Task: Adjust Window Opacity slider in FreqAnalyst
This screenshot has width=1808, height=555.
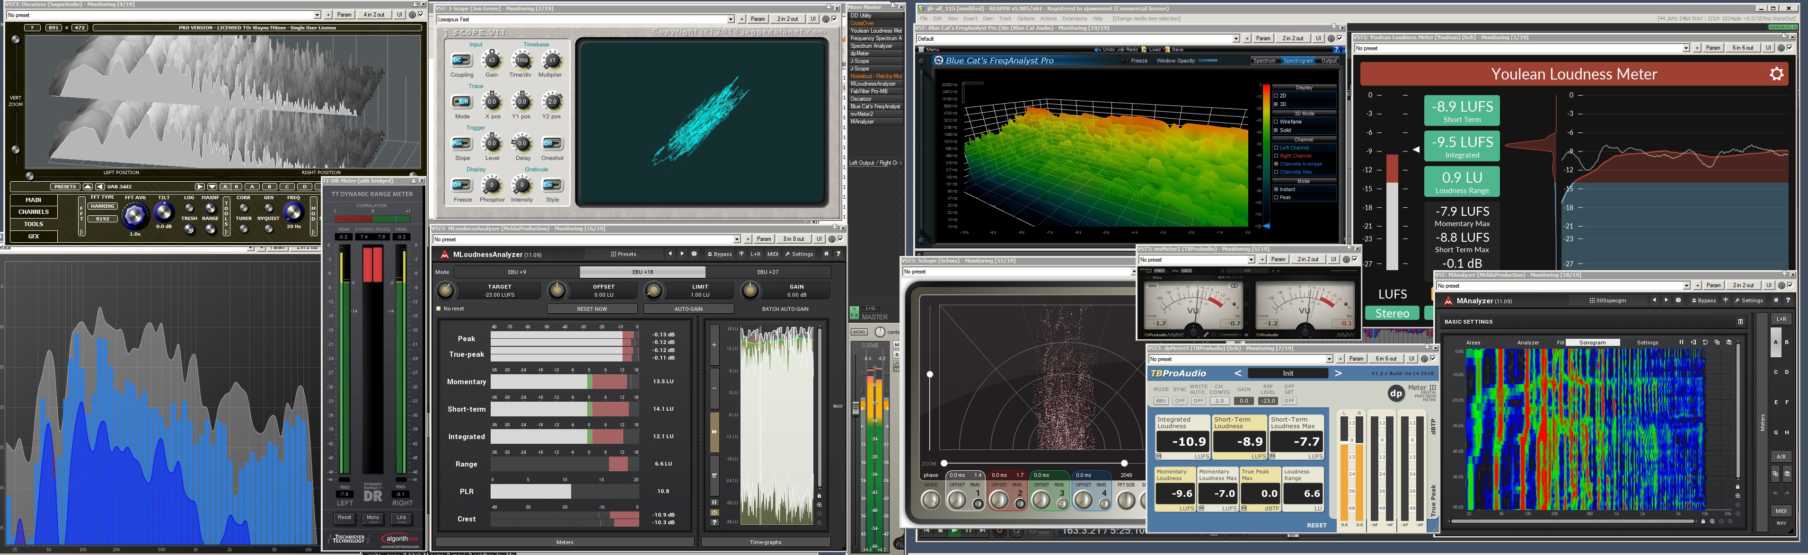Action: point(1208,61)
